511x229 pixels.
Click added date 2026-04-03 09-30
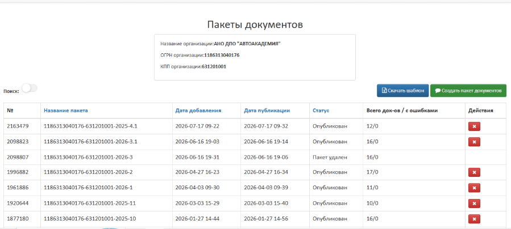click(x=197, y=188)
